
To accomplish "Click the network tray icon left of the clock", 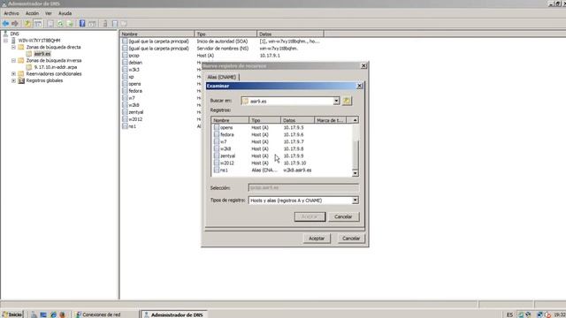I will [x=539, y=314].
